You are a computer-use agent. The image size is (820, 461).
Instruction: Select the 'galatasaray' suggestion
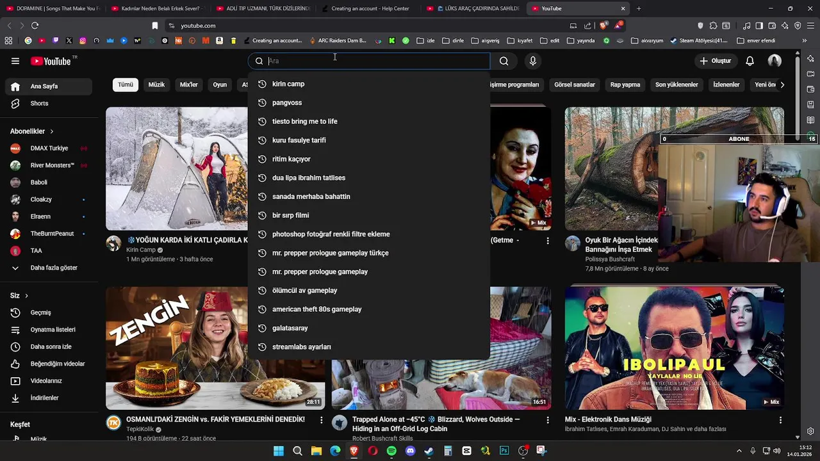(369, 328)
